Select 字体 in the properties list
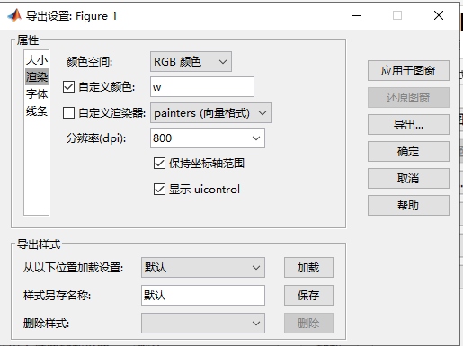The image size is (463, 346). point(37,94)
